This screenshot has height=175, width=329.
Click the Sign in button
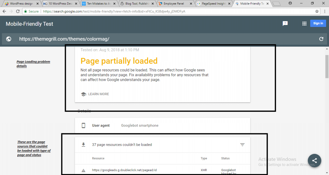tap(318, 23)
